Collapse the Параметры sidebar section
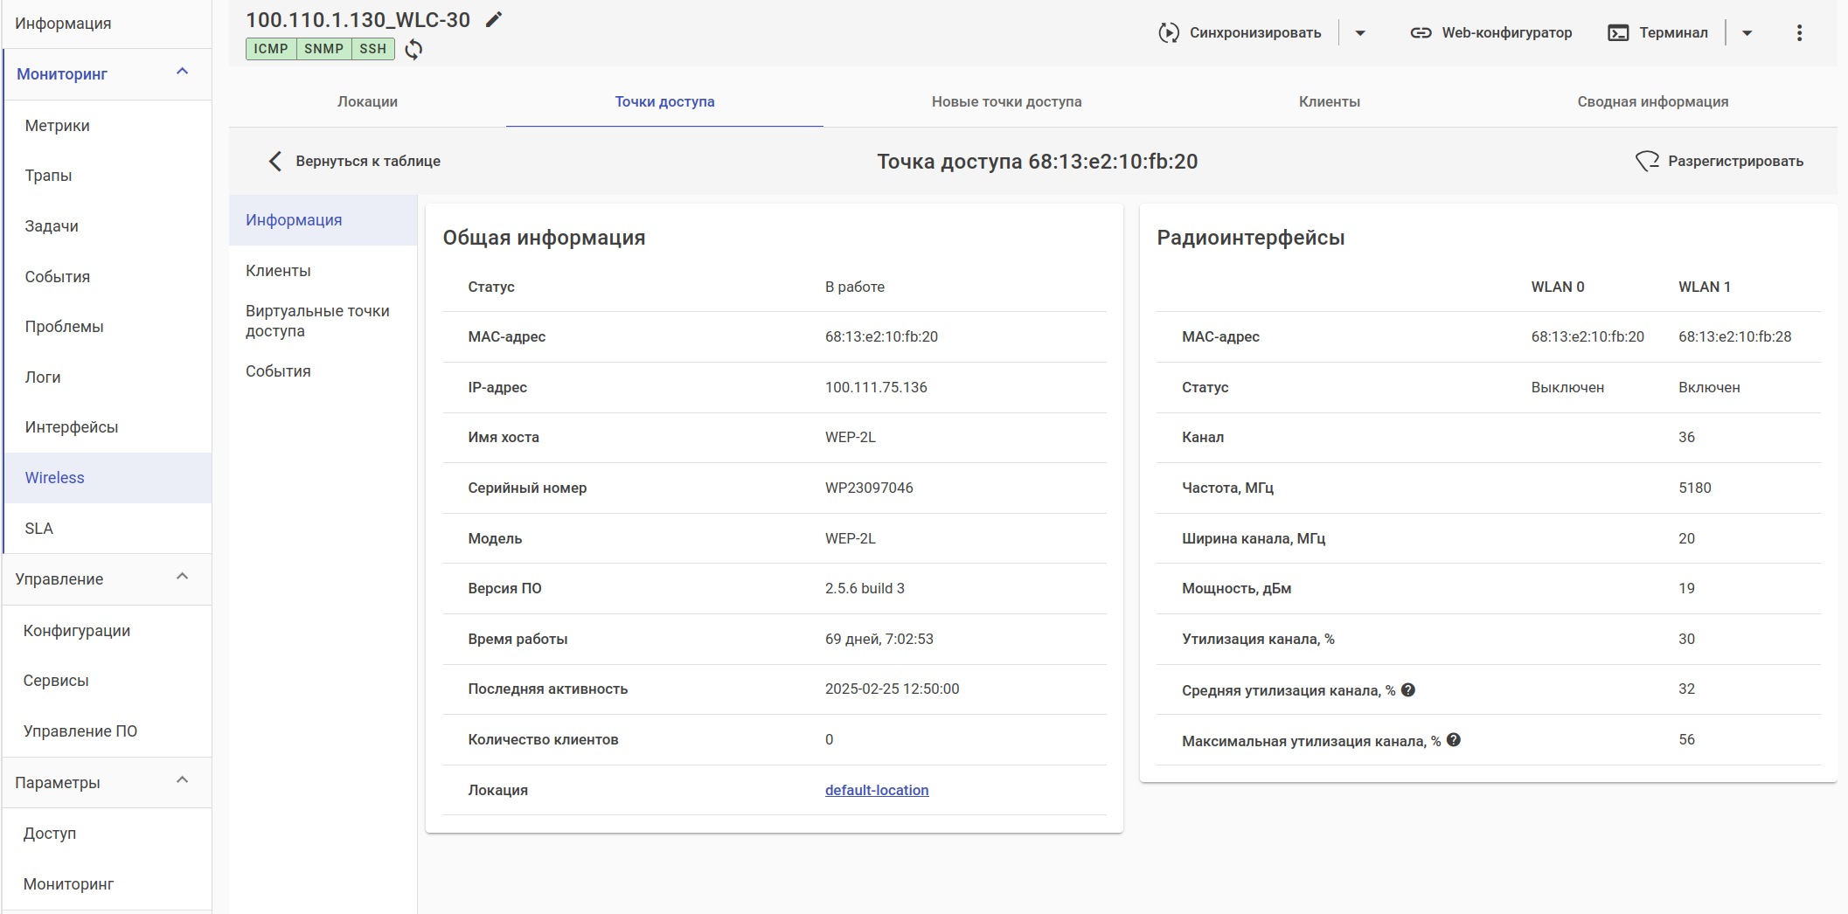Viewport: 1848px width, 914px height. coord(182,781)
